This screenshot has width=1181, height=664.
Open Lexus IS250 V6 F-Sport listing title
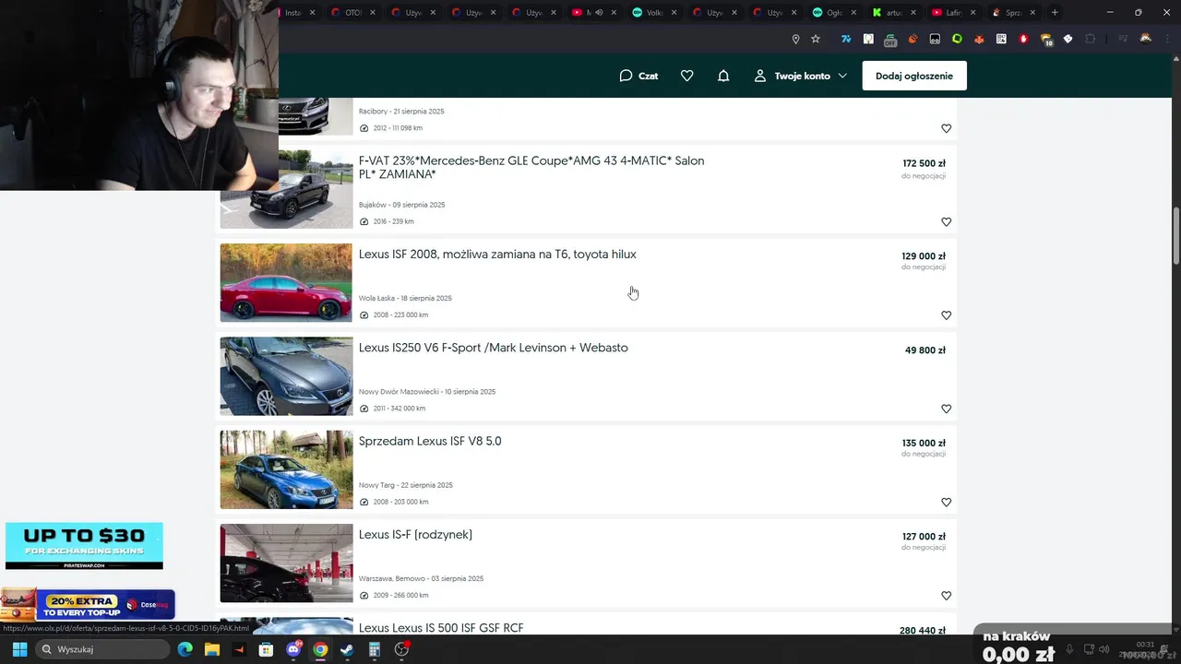(494, 348)
